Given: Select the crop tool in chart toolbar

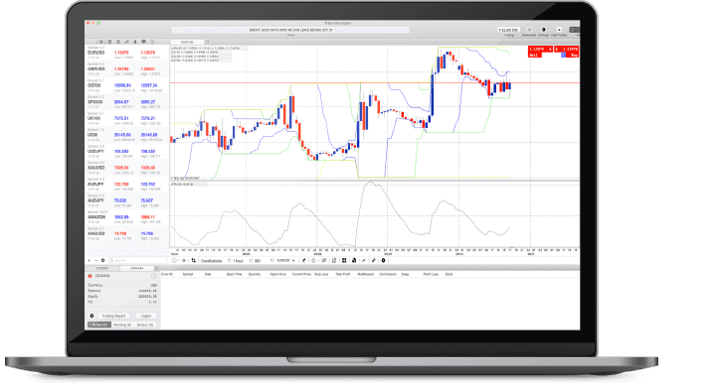Looking at the screenshot, I should tap(194, 261).
